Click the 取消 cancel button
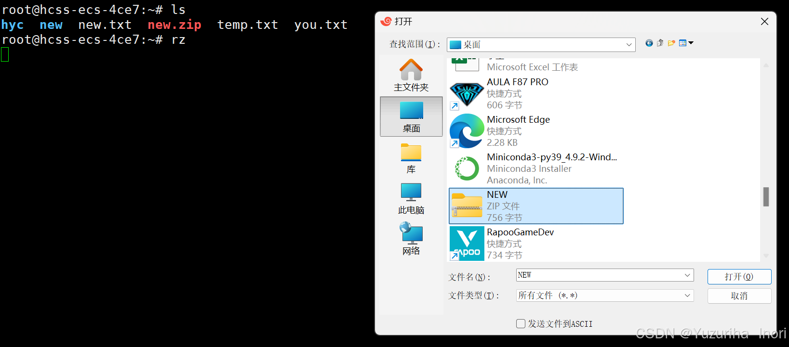Screen dimensions: 789x347 739,296
